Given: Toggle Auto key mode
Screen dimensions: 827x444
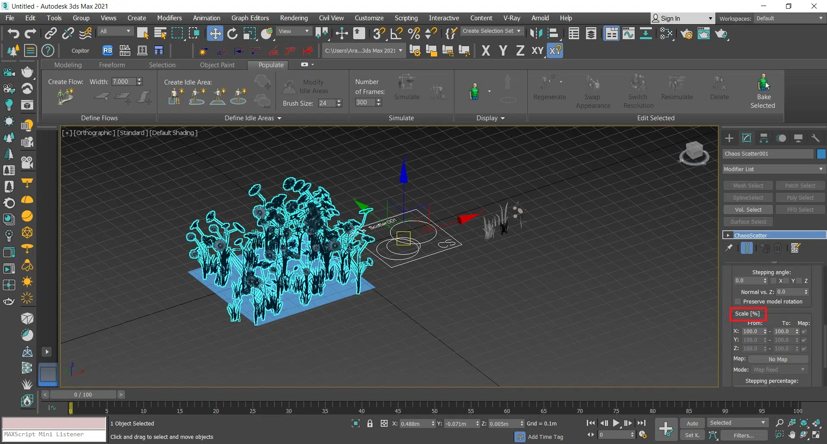Looking at the screenshot, I should click(x=692, y=423).
